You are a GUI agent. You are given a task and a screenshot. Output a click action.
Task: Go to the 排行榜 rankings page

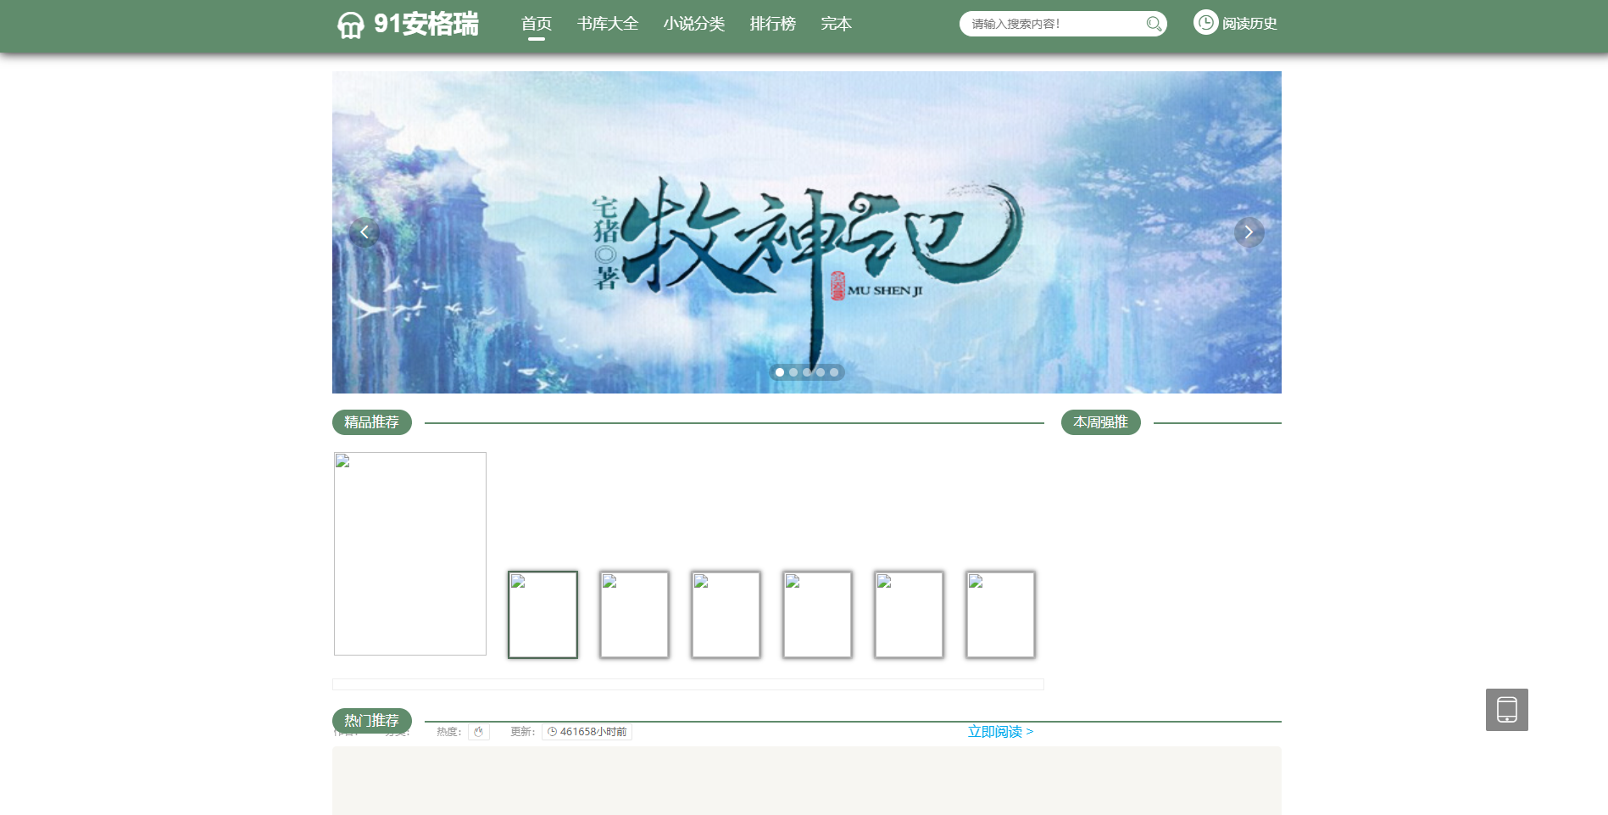pyautogui.click(x=772, y=24)
